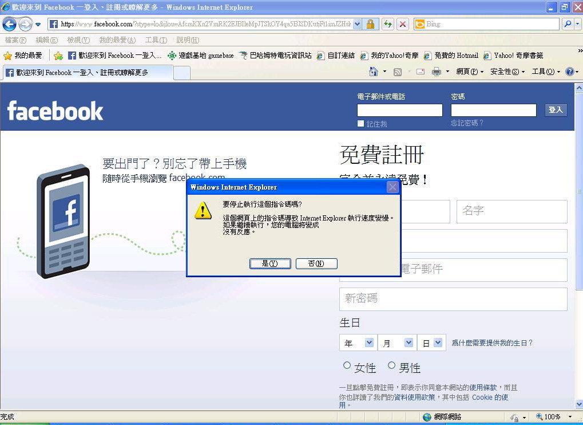Open the 日 birthday day dropdown
583x425 pixels.
432,343
